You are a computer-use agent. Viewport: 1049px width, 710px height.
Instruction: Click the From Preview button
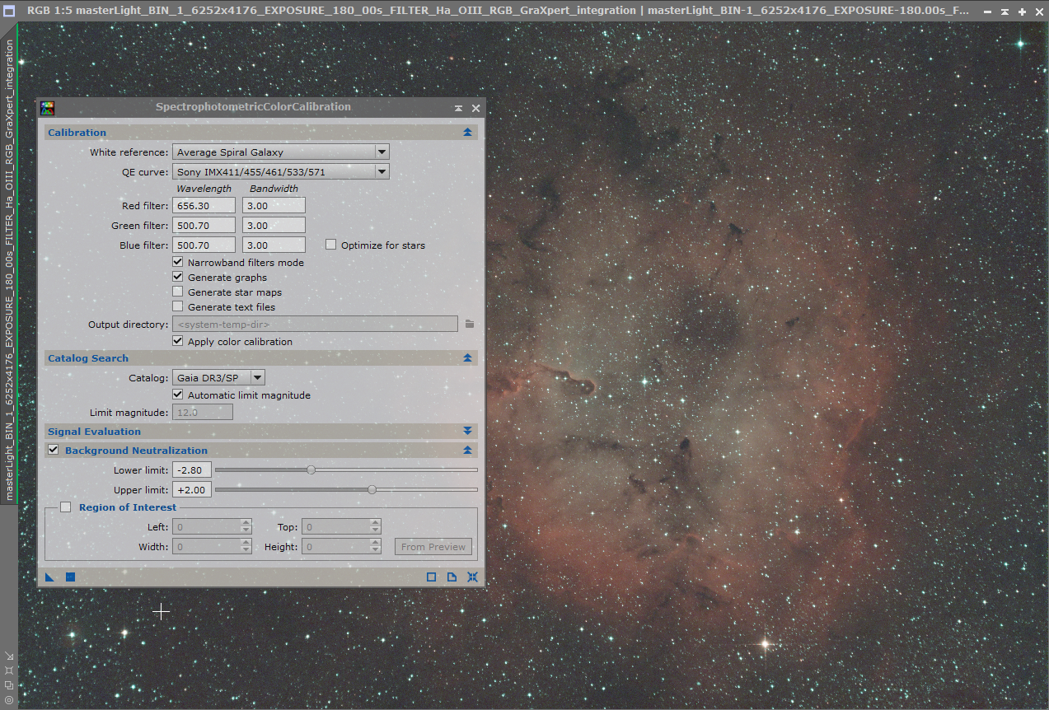click(x=433, y=546)
